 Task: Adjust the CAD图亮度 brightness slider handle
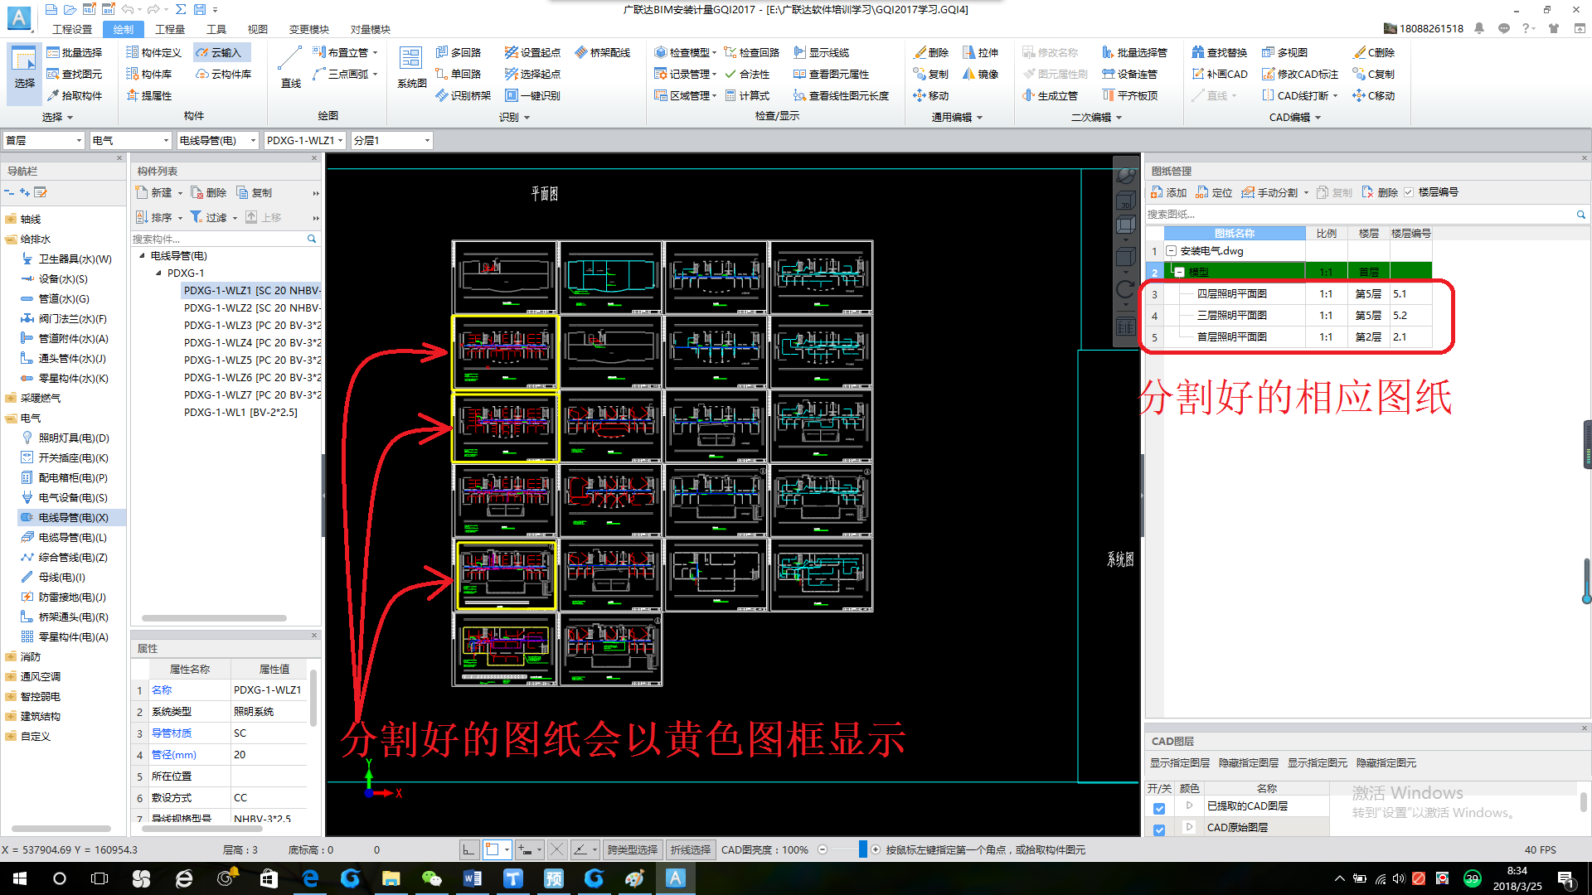862,849
